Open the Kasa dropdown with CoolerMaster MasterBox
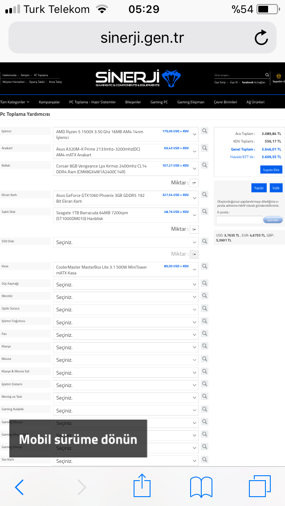 tap(126, 269)
